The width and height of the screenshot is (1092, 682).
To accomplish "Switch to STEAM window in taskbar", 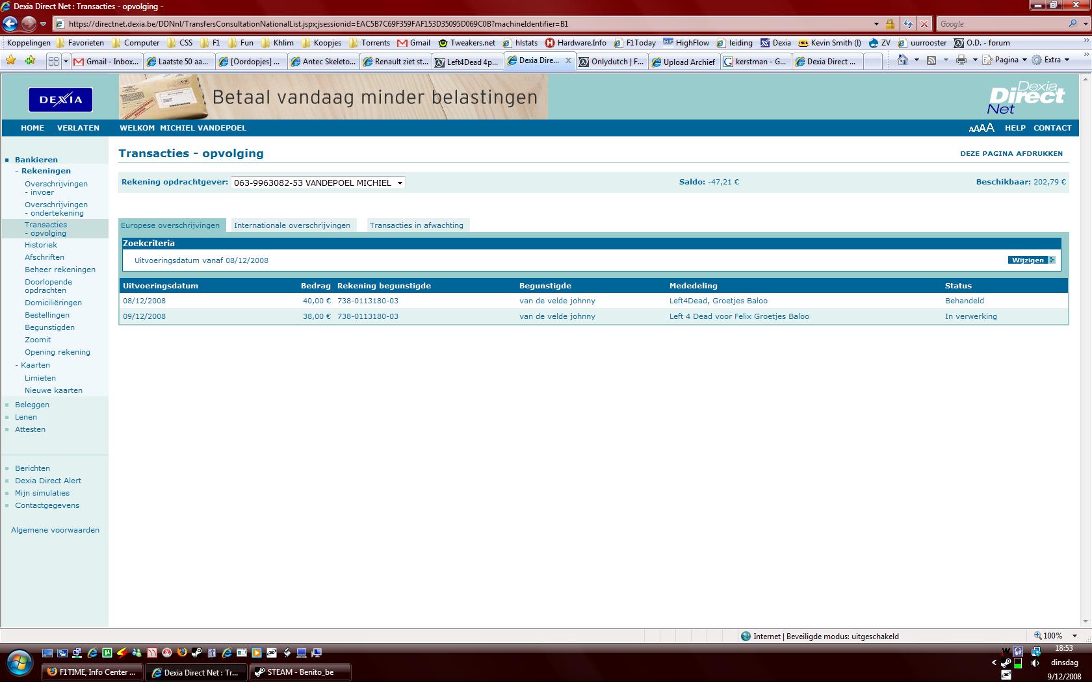I will point(300,672).
